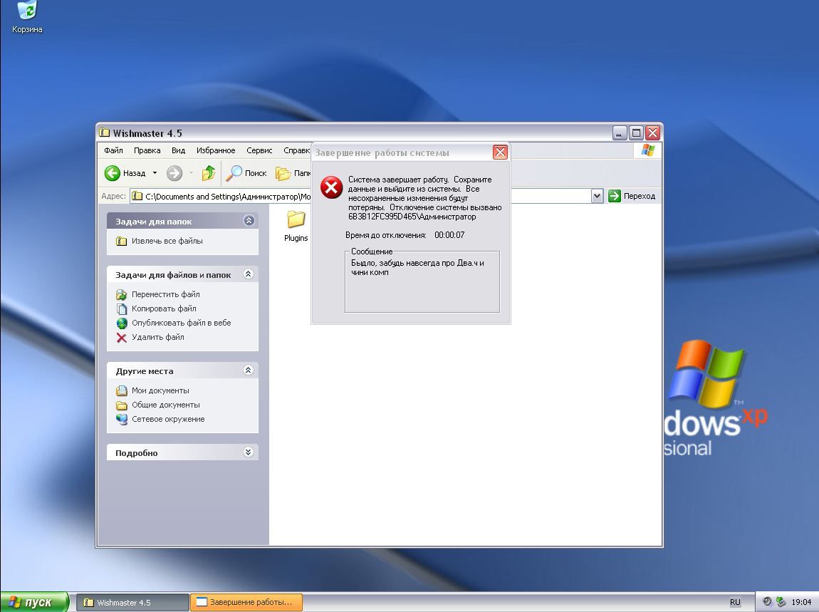Click the Назад back arrow icon
The height and width of the screenshot is (612, 819).
[113, 173]
